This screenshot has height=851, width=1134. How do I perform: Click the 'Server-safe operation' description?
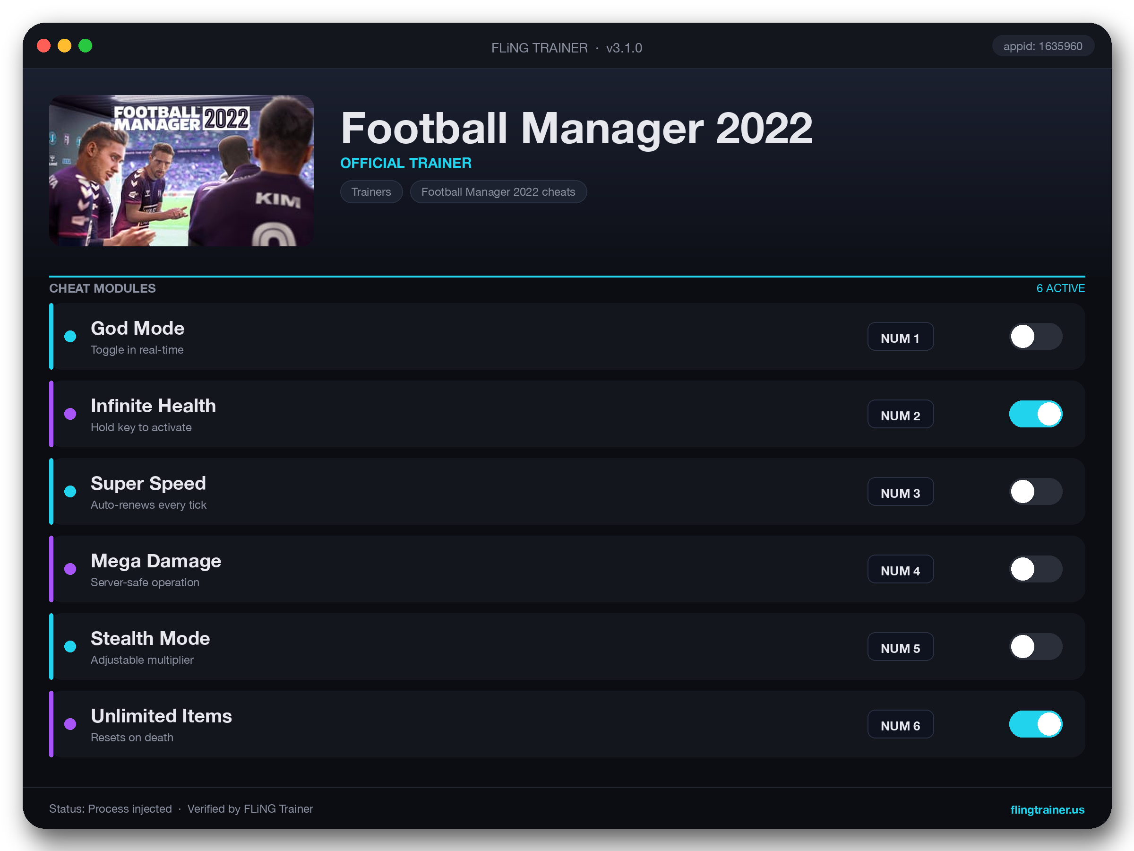tap(145, 582)
